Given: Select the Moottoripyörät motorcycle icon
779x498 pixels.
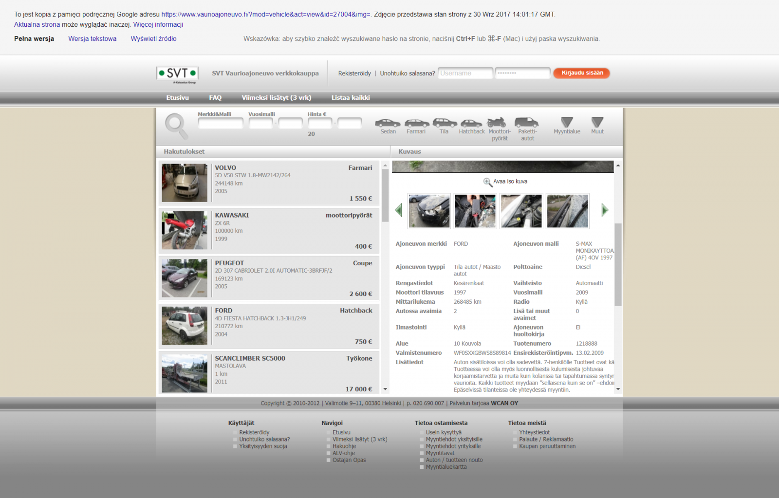Looking at the screenshot, I should click(x=497, y=122).
